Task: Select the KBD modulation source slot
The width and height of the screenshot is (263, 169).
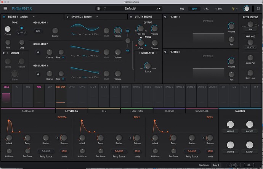Action: pos(39,95)
